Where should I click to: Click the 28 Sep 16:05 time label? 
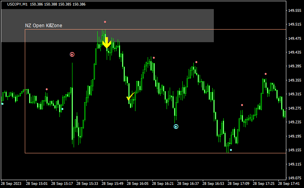[x=137, y=184]
